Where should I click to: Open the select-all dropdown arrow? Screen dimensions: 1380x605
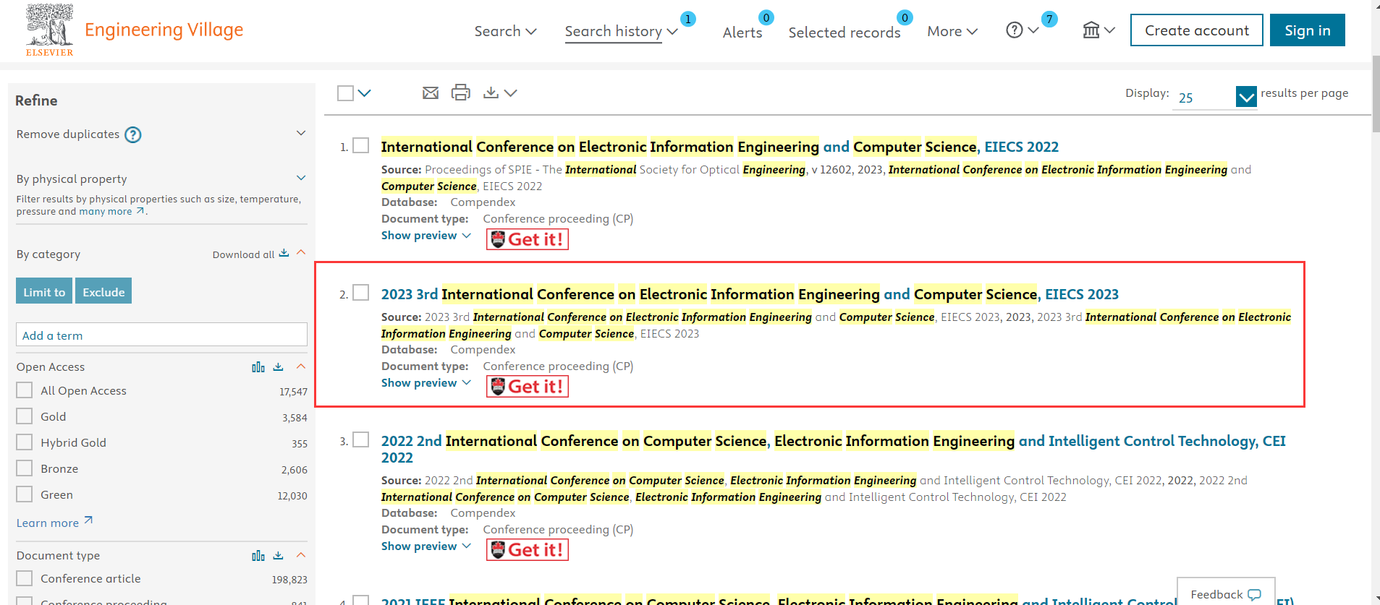click(x=365, y=93)
